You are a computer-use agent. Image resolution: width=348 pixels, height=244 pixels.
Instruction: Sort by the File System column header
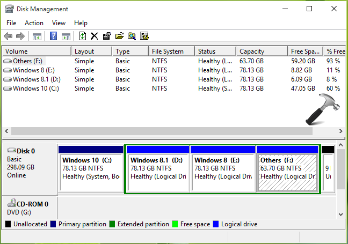171,51
